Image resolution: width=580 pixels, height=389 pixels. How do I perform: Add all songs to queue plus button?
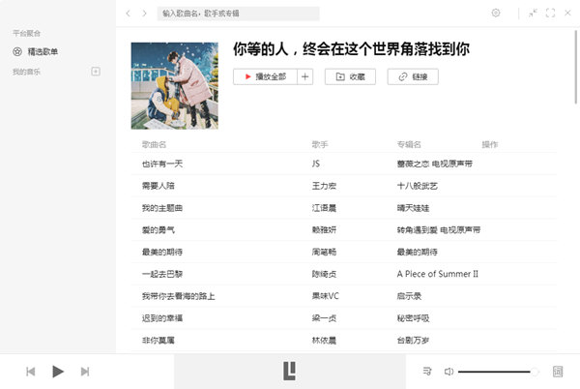point(305,76)
